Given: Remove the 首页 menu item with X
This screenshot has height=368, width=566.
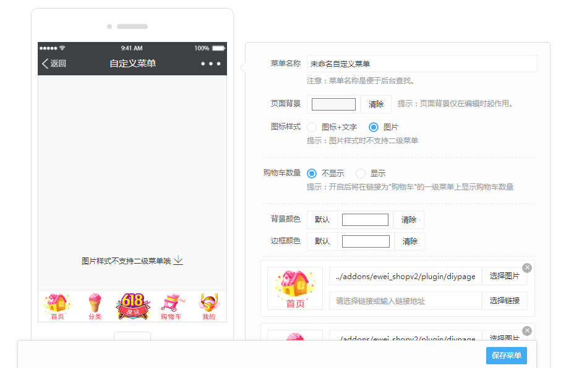Looking at the screenshot, I should 528,268.
